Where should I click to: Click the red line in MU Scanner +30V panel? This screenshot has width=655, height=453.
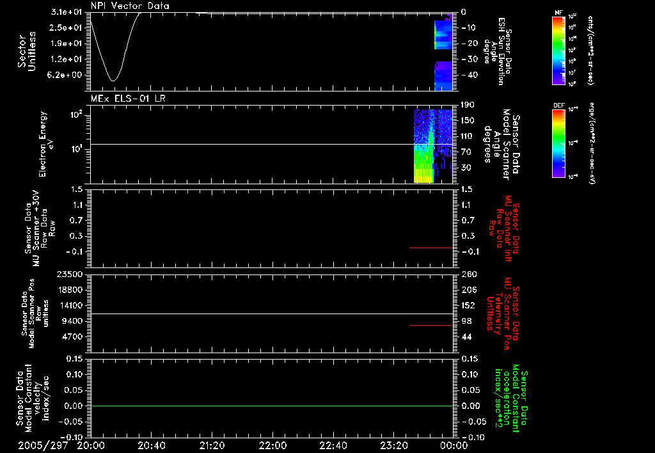[x=431, y=248]
